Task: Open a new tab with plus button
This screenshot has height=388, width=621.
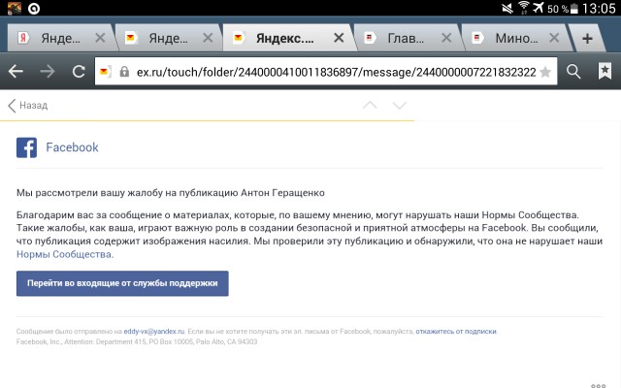Action: pyautogui.click(x=587, y=39)
